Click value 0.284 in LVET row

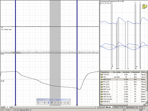126,97
